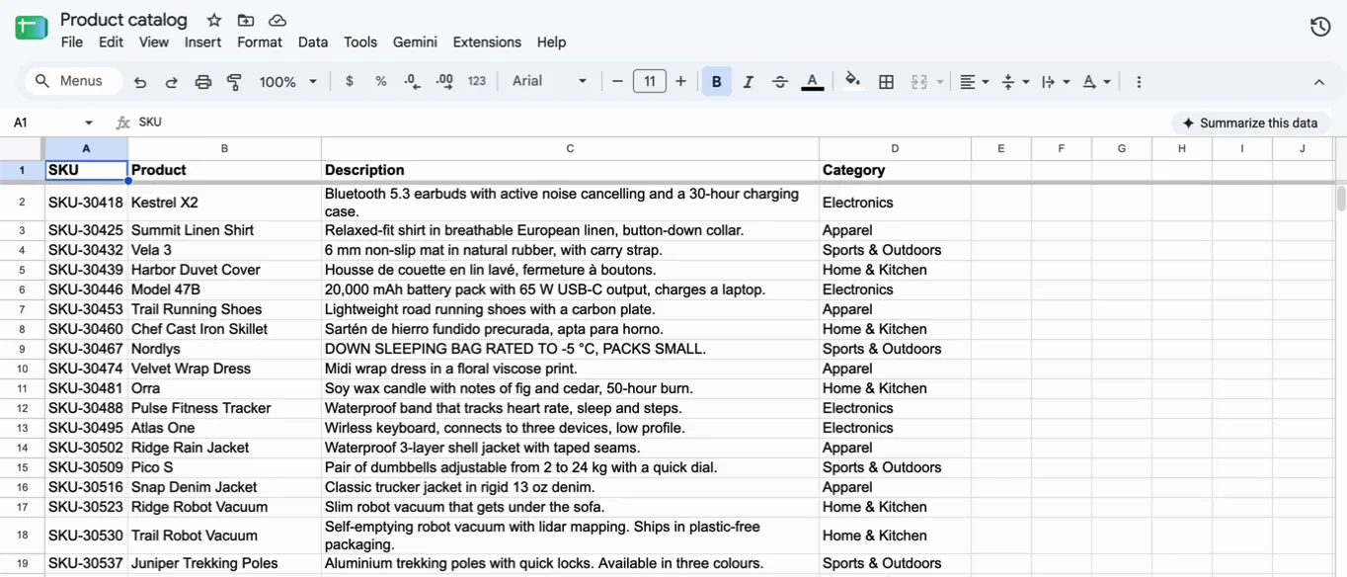Open the Edit menu

click(111, 42)
